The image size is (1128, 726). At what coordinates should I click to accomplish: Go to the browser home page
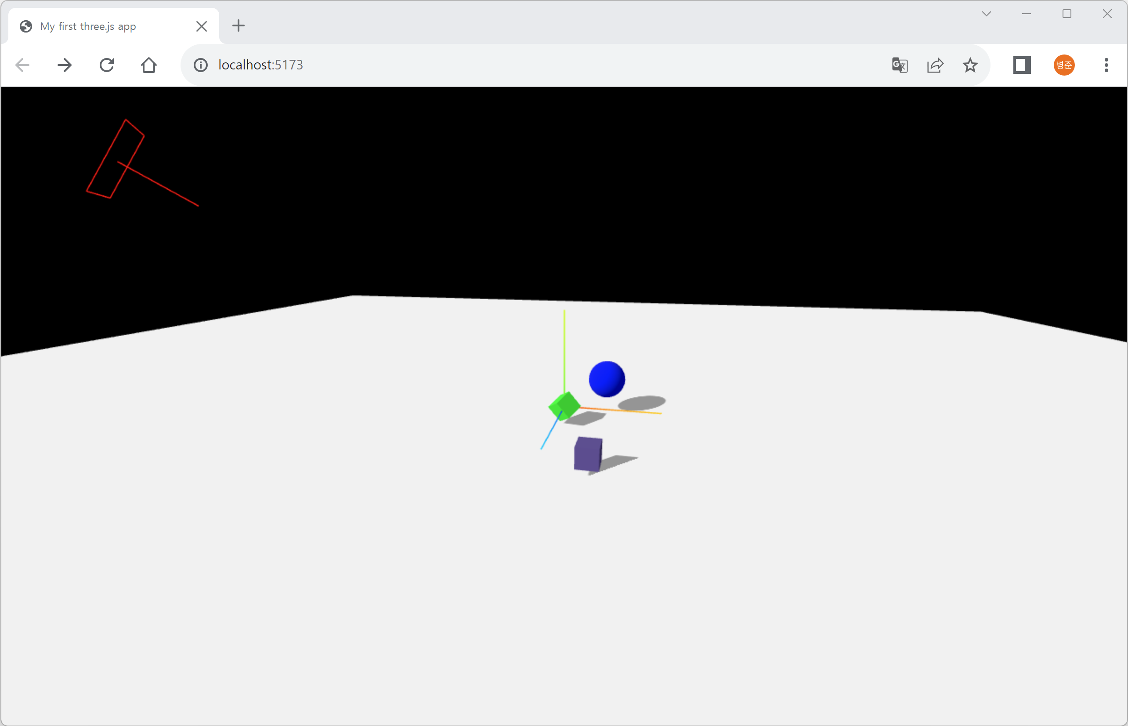149,65
